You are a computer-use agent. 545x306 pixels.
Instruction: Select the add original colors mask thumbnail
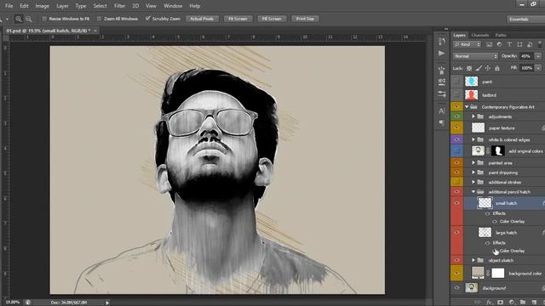coord(497,151)
